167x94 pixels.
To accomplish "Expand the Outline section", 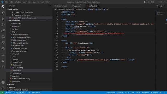I will tap(11, 84).
